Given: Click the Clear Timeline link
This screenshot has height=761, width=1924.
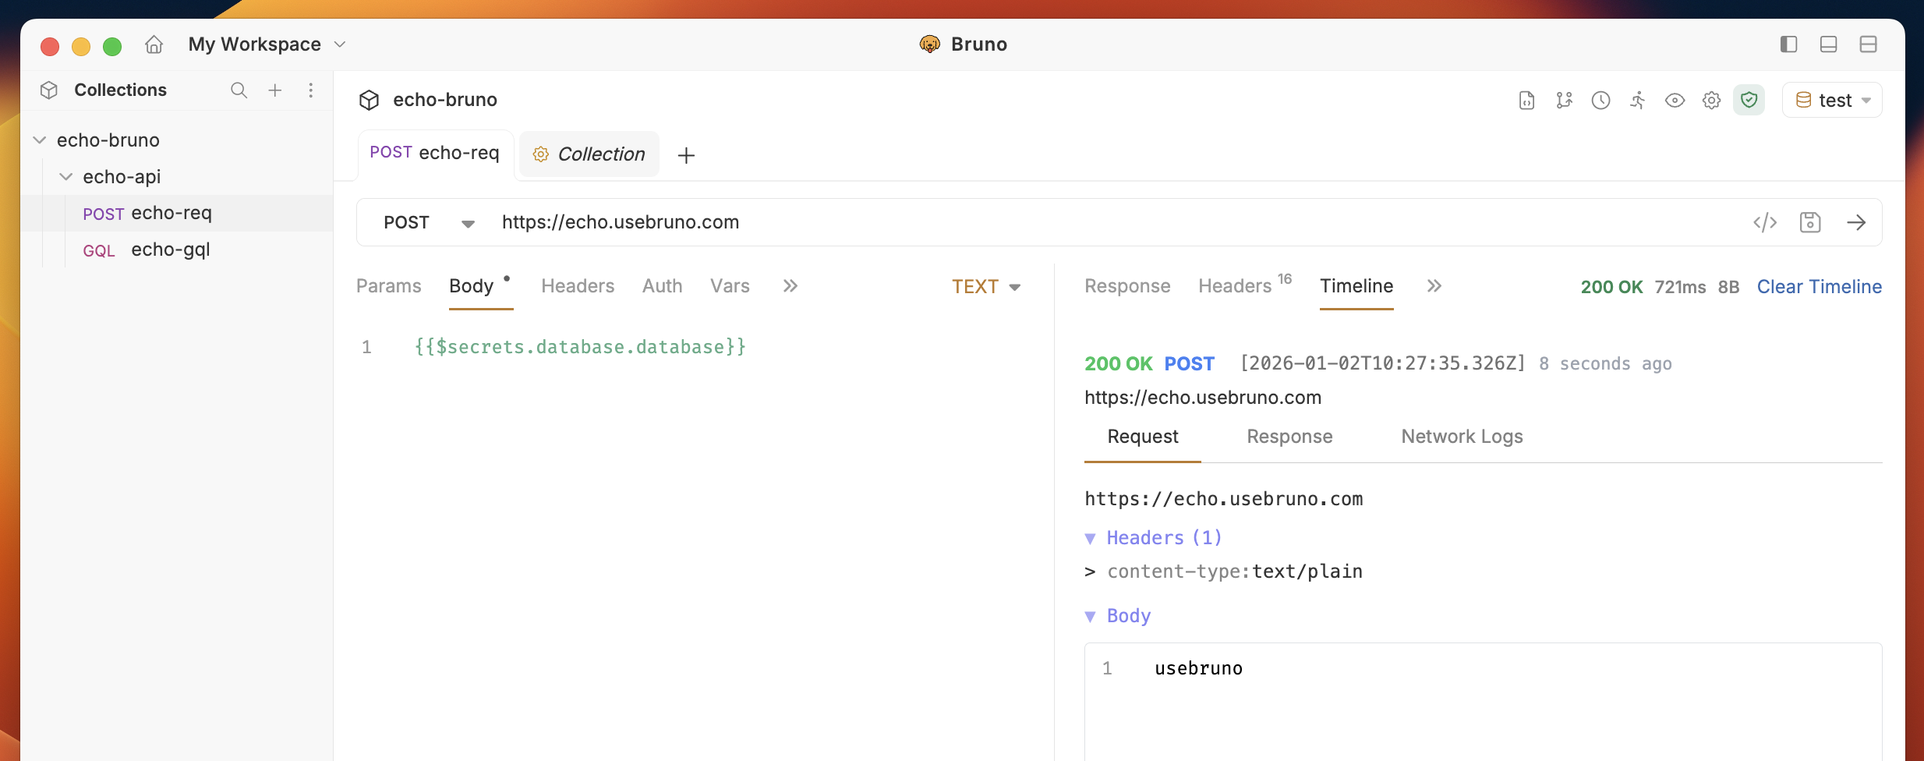Looking at the screenshot, I should (1819, 287).
